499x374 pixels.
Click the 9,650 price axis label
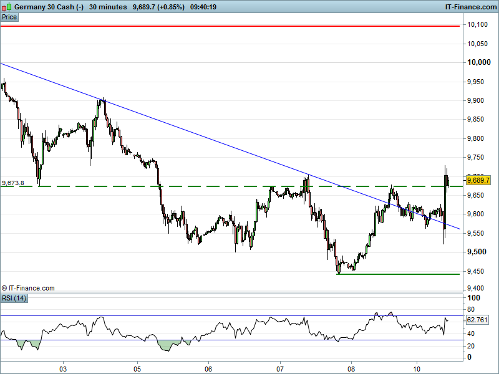click(x=475, y=195)
